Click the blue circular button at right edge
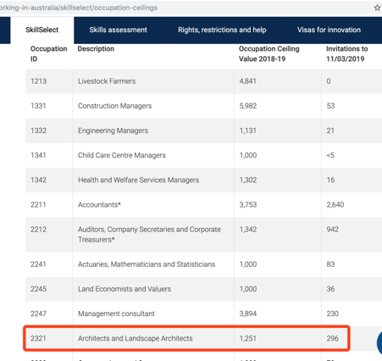This screenshot has height=361, width=382. [379, 342]
